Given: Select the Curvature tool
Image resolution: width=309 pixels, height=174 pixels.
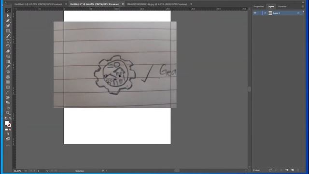Looking at the screenshot, I should pyautogui.click(x=8, y=26).
